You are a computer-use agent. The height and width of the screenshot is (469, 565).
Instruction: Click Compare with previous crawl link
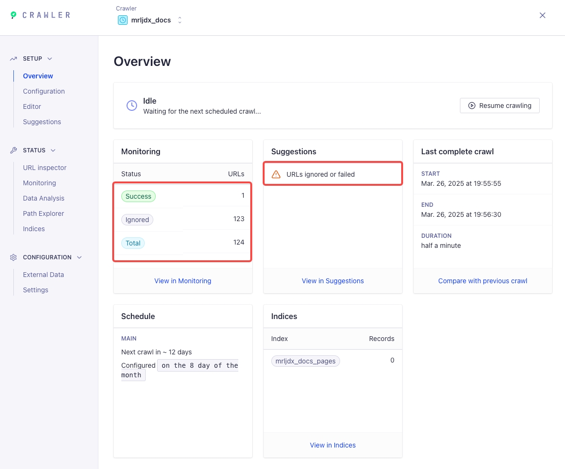482,281
